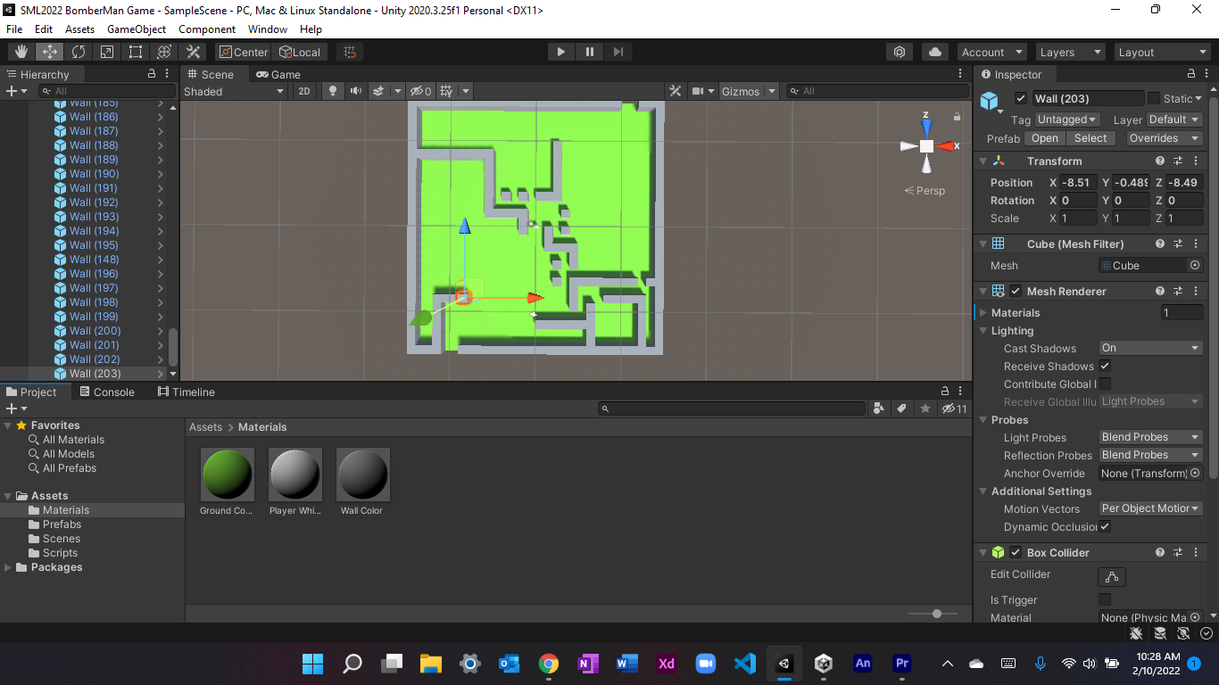This screenshot has height=685, width=1219.
Task: Open Mesh Renderer help icon
Action: [1159, 291]
